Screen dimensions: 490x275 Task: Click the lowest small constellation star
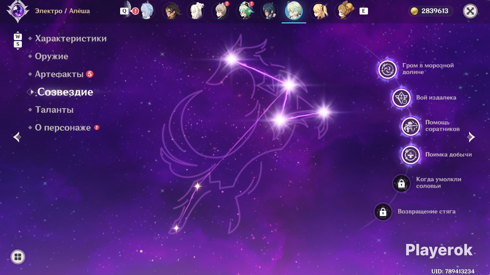point(176,228)
